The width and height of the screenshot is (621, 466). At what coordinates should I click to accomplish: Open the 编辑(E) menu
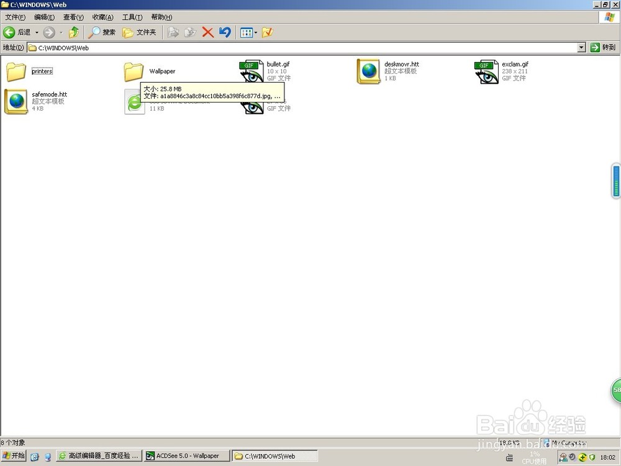[x=44, y=17]
